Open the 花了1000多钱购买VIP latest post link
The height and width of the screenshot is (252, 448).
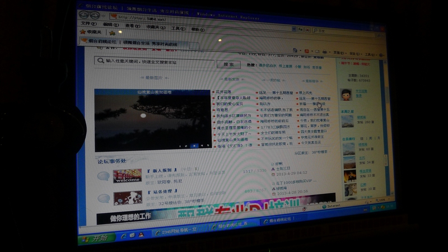click(296, 181)
